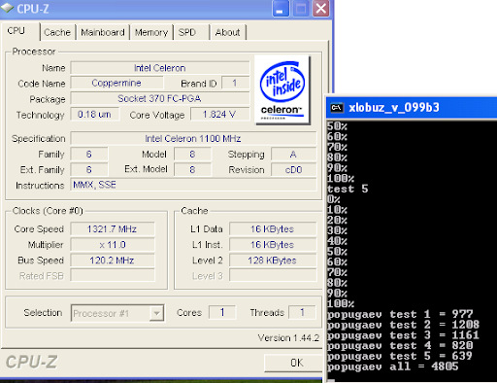Viewport: 497px width, 383px height.
Task: Click the 'test 5' line in console
Action: tap(348, 189)
